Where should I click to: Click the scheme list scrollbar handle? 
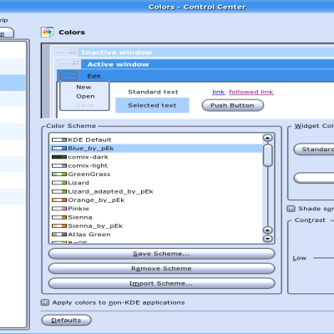point(268,155)
